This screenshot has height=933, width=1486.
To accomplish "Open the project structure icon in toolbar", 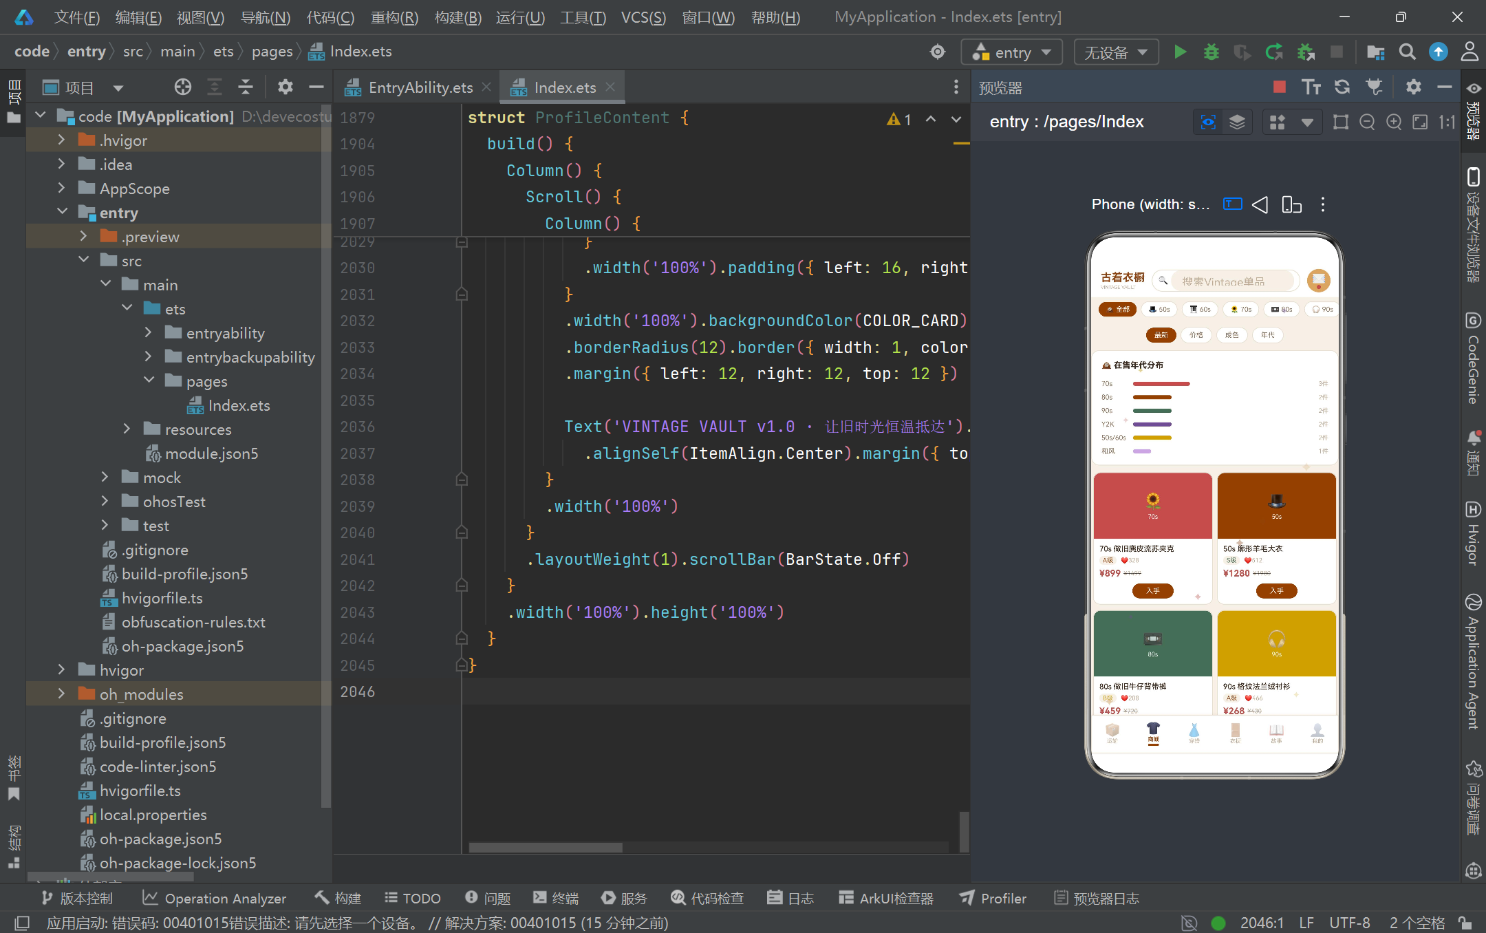I will coord(1375,52).
